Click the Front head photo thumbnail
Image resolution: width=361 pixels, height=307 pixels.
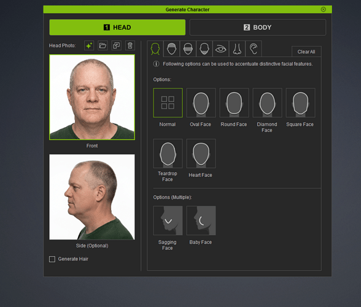pyautogui.click(x=92, y=97)
